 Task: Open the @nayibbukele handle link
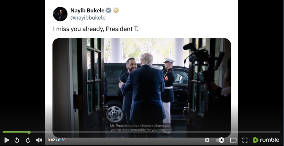coord(88,18)
